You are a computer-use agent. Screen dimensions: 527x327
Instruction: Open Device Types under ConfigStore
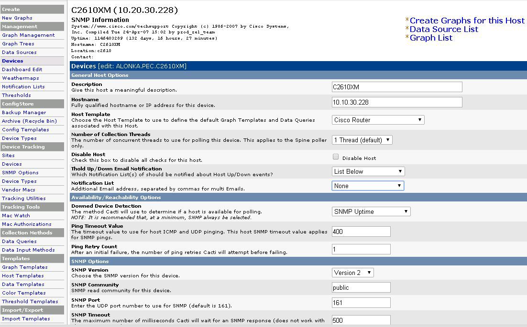click(19, 138)
